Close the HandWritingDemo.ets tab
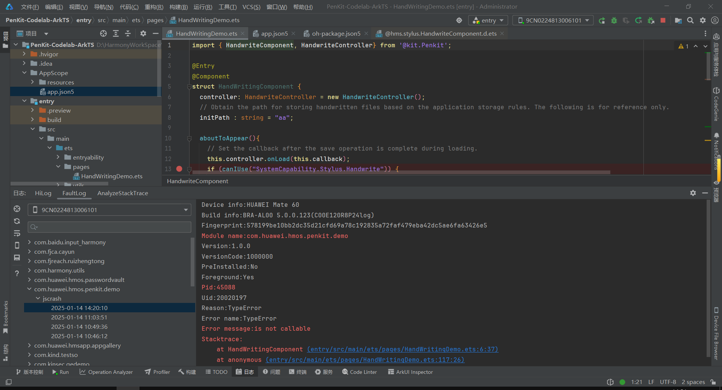This screenshot has height=390, width=722. pos(243,34)
